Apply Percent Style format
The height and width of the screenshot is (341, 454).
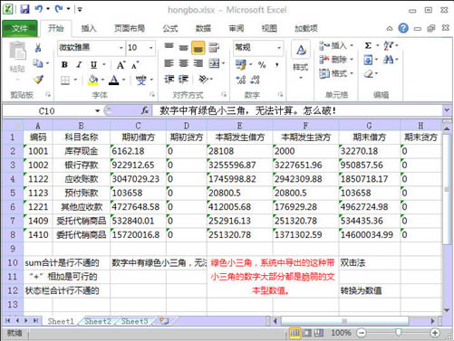pos(262,64)
